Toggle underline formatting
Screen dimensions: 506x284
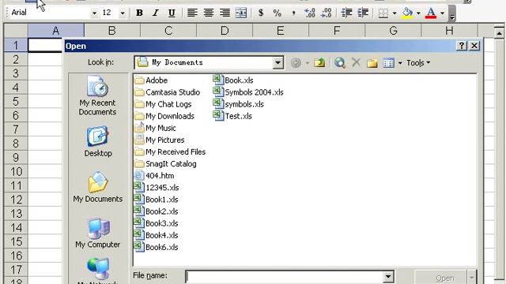(x=172, y=13)
